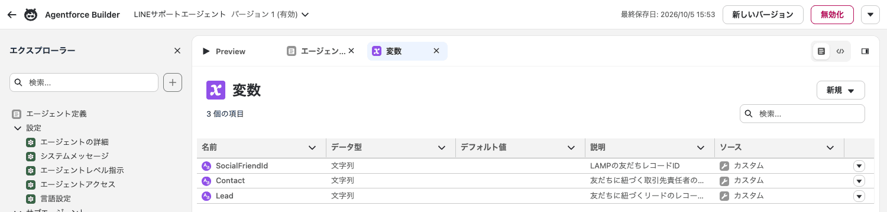The width and height of the screenshot is (887, 212).
Task: Select the 変数 tab
Action: pyautogui.click(x=393, y=51)
